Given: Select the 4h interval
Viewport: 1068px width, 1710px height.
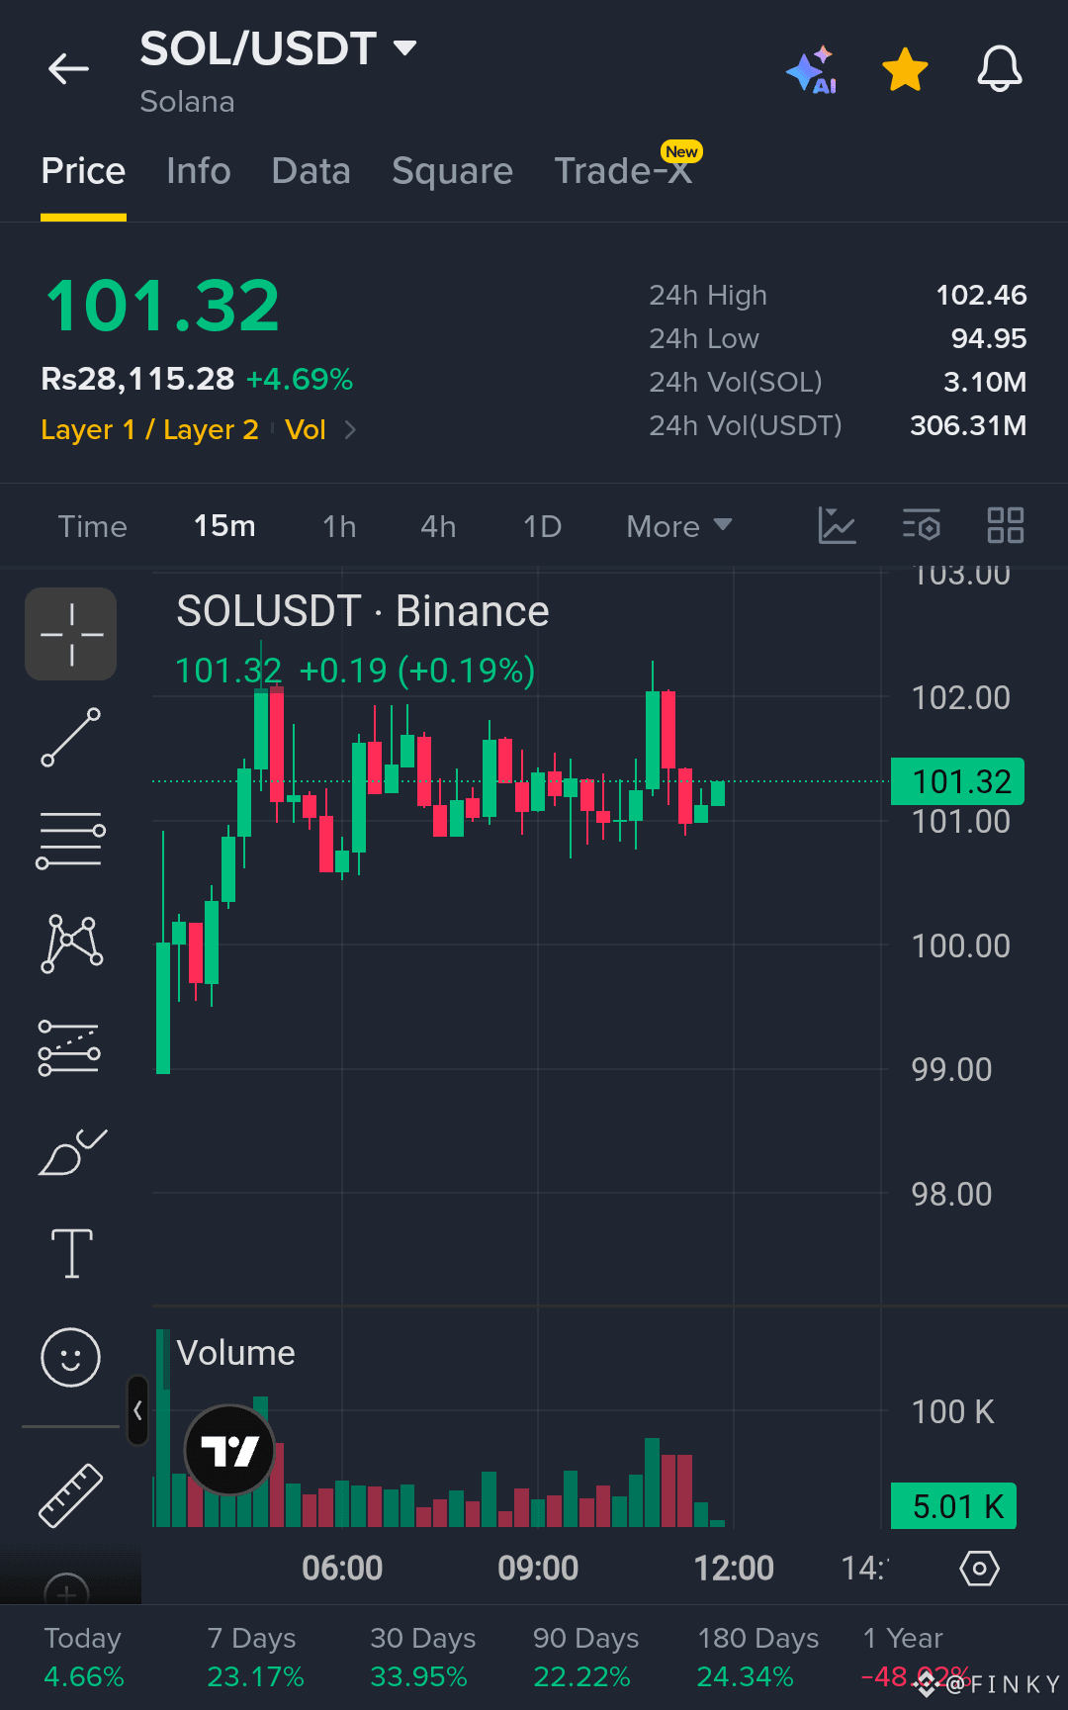Looking at the screenshot, I should (x=438, y=526).
